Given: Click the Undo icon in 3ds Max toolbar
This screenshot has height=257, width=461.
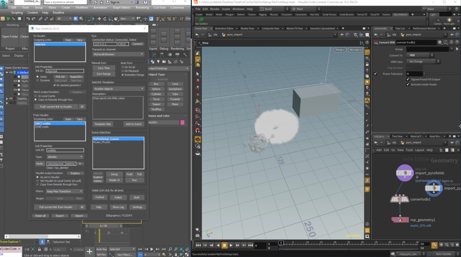Looking at the screenshot, I should pos(28,19).
